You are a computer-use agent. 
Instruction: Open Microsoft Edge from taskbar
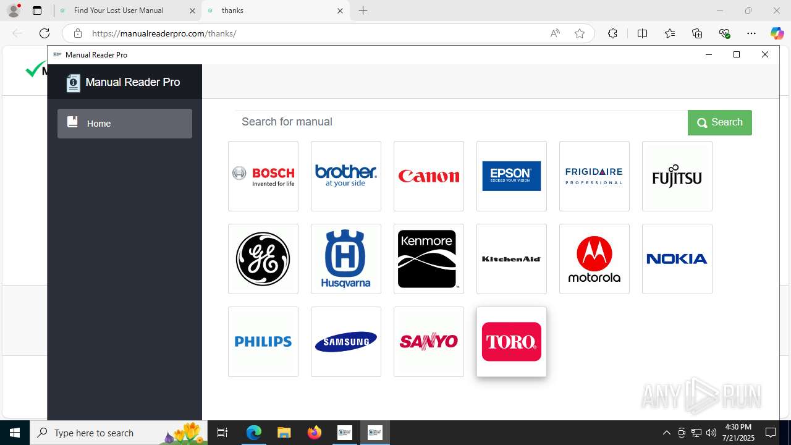point(254,433)
